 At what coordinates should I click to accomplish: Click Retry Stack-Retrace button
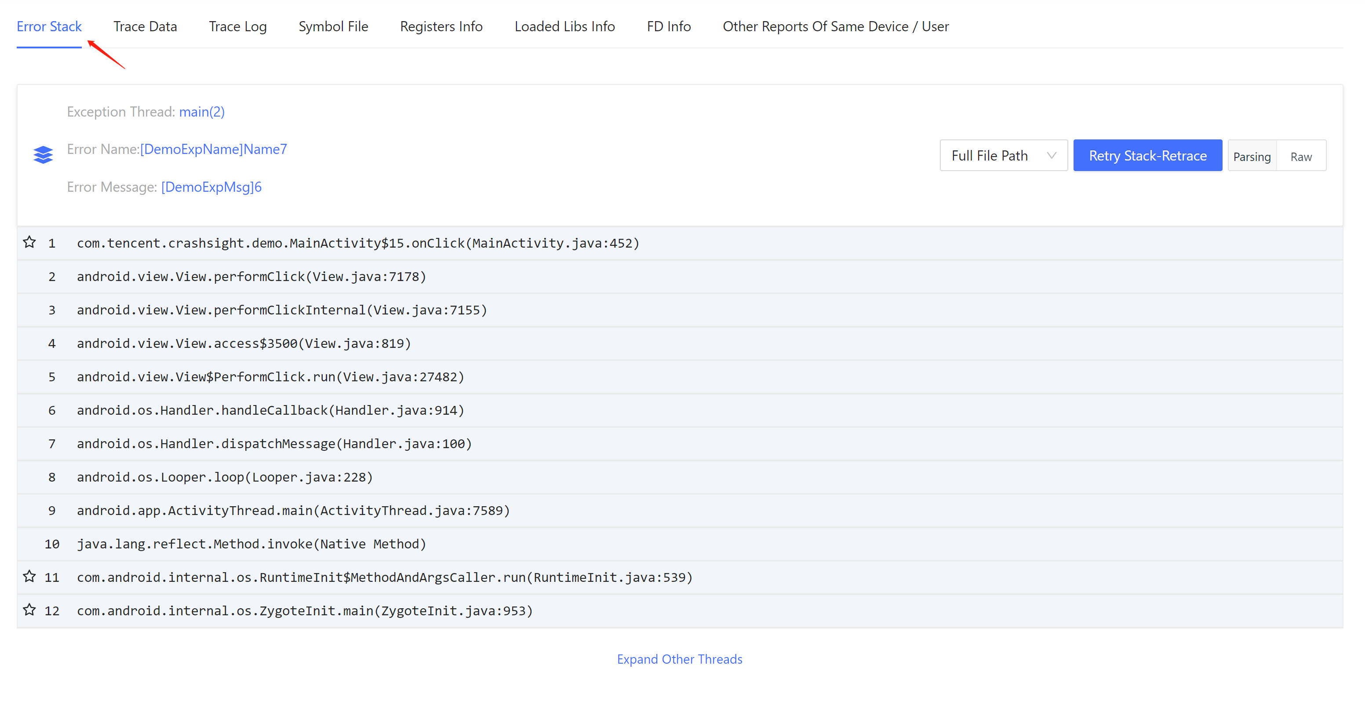coord(1148,155)
